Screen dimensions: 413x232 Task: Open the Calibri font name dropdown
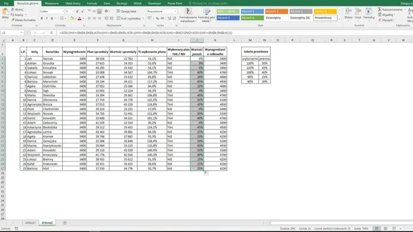tap(63, 11)
